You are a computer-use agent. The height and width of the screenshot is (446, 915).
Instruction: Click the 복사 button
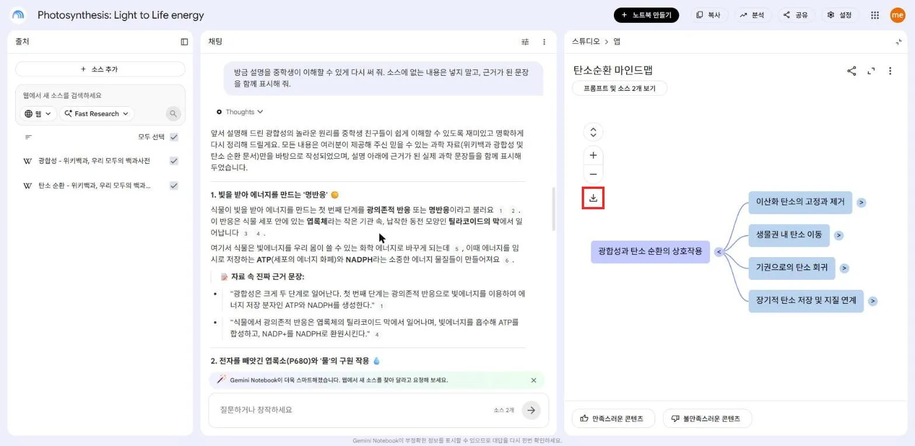click(708, 15)
